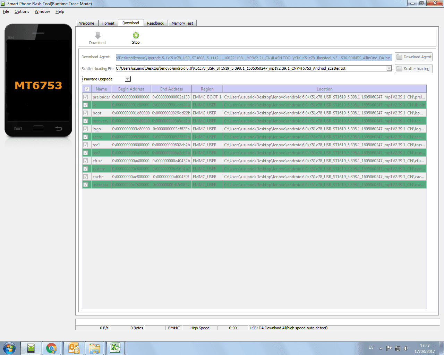Image resolution: width=444 pixels, height=355 pixels.
Task: Switch to the Welcome tab
Action: 87,23
